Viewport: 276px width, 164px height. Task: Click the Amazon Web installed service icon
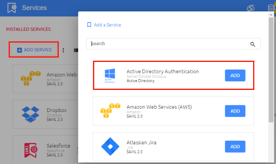point(31,78)
